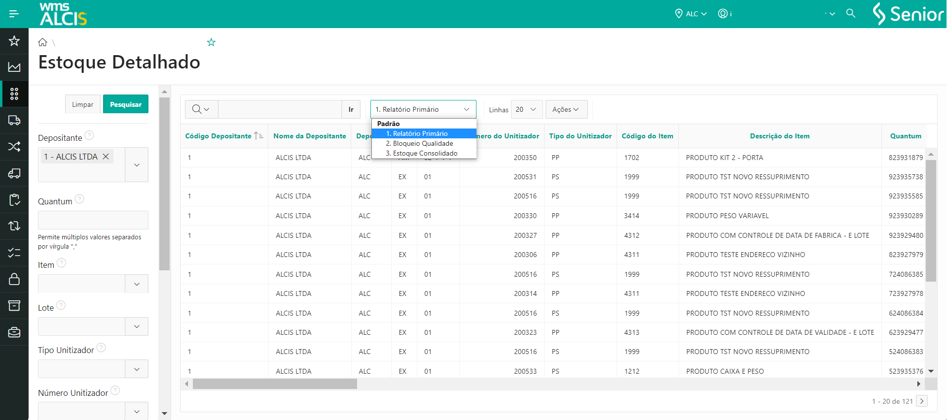Click the padlock icon in the sidebar

pos(14,279)
